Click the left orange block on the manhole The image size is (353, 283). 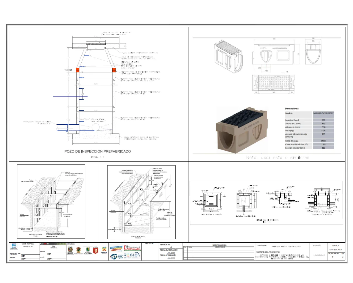(77, 70)
